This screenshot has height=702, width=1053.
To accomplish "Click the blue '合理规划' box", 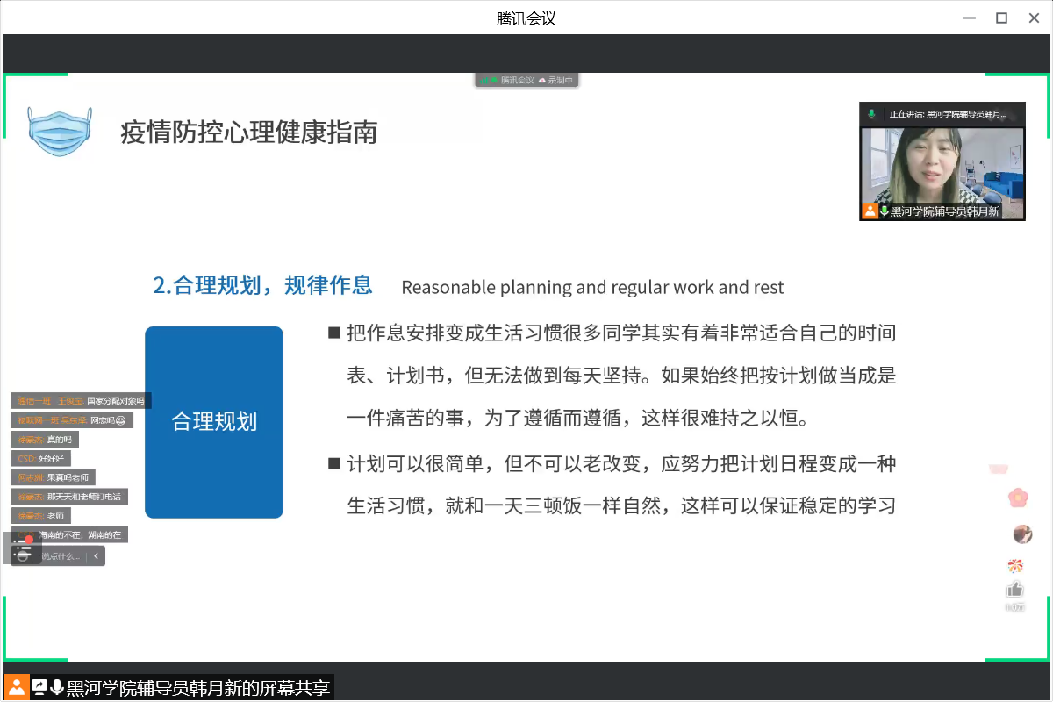I will [x=214, y=422].
